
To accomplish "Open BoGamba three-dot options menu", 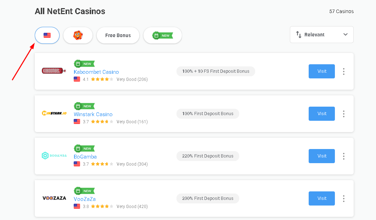I will pyautogui.click(x=344, y=156).
